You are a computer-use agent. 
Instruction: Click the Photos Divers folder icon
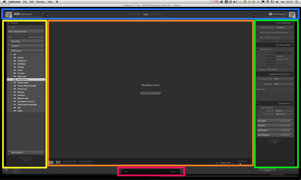point(15,80)
